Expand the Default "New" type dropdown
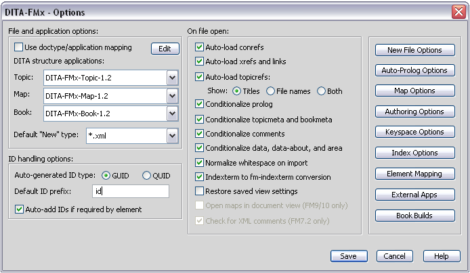Screen dimensions: 470x273 [x=172, y=136]
